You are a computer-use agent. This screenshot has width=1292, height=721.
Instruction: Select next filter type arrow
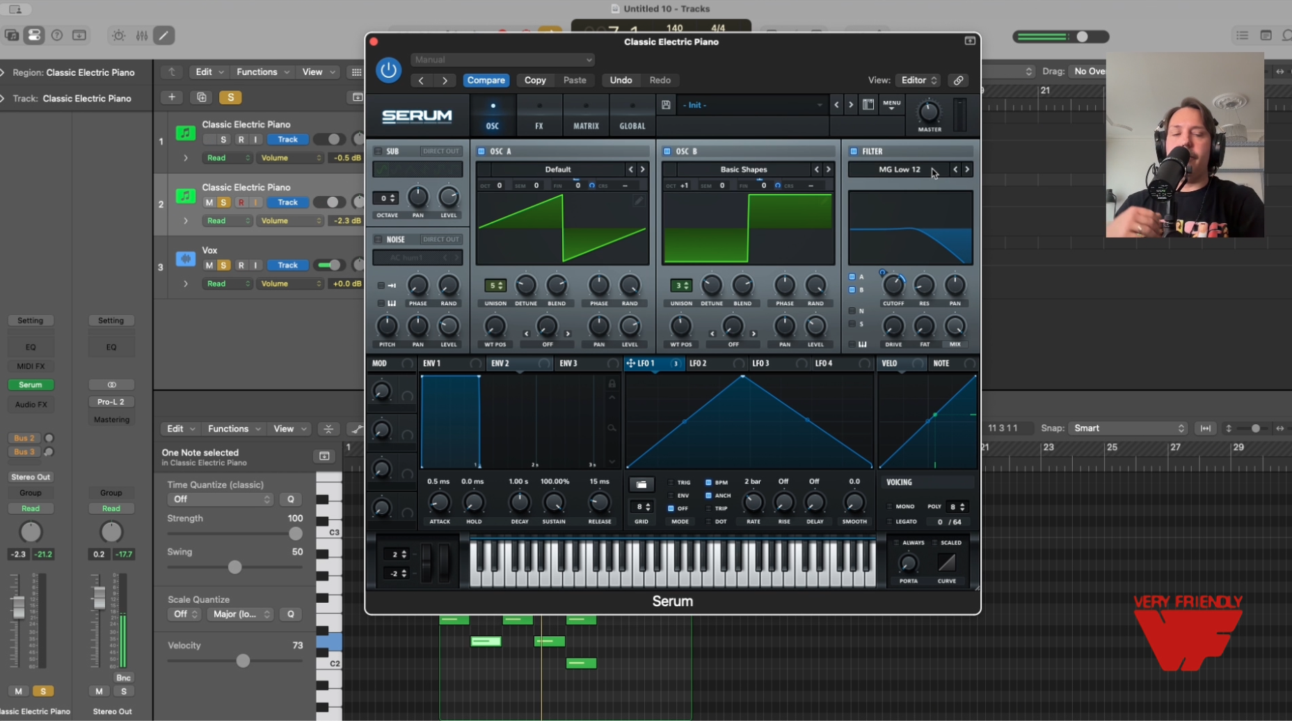(966, 169)
